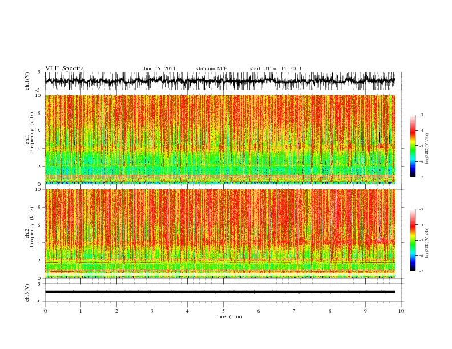Click the time axis tick label '3'
This screenshot has height=349, width=452.
click(152, 311)
